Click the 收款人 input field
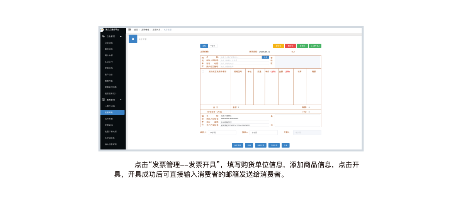 point(222,133)
